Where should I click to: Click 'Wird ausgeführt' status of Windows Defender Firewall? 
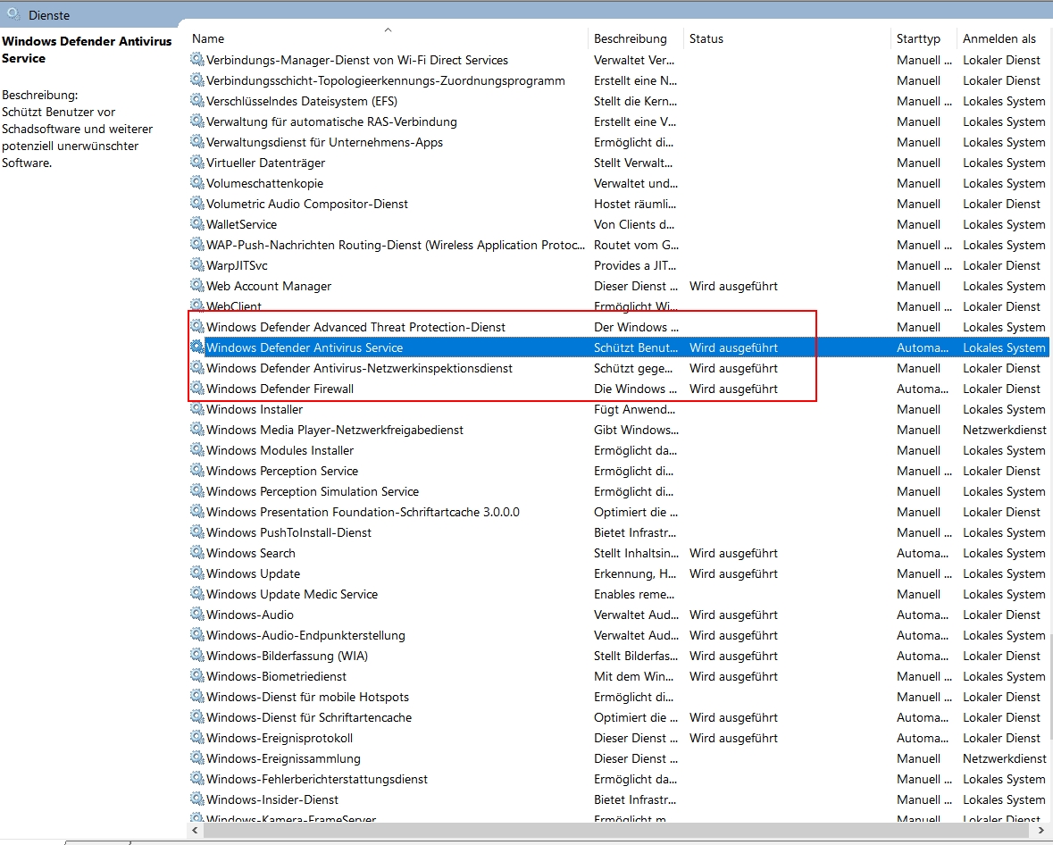(x=733, y=389)
